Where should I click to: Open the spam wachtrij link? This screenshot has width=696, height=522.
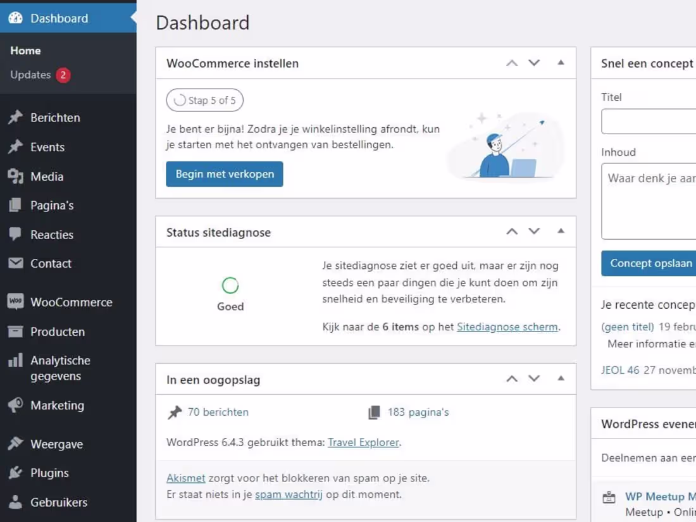289,495
